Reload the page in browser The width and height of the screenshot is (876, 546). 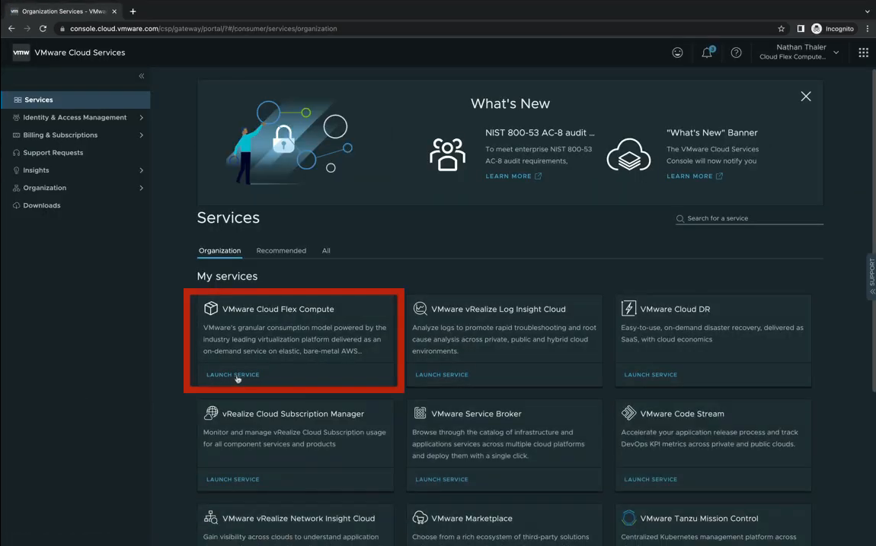43,28
